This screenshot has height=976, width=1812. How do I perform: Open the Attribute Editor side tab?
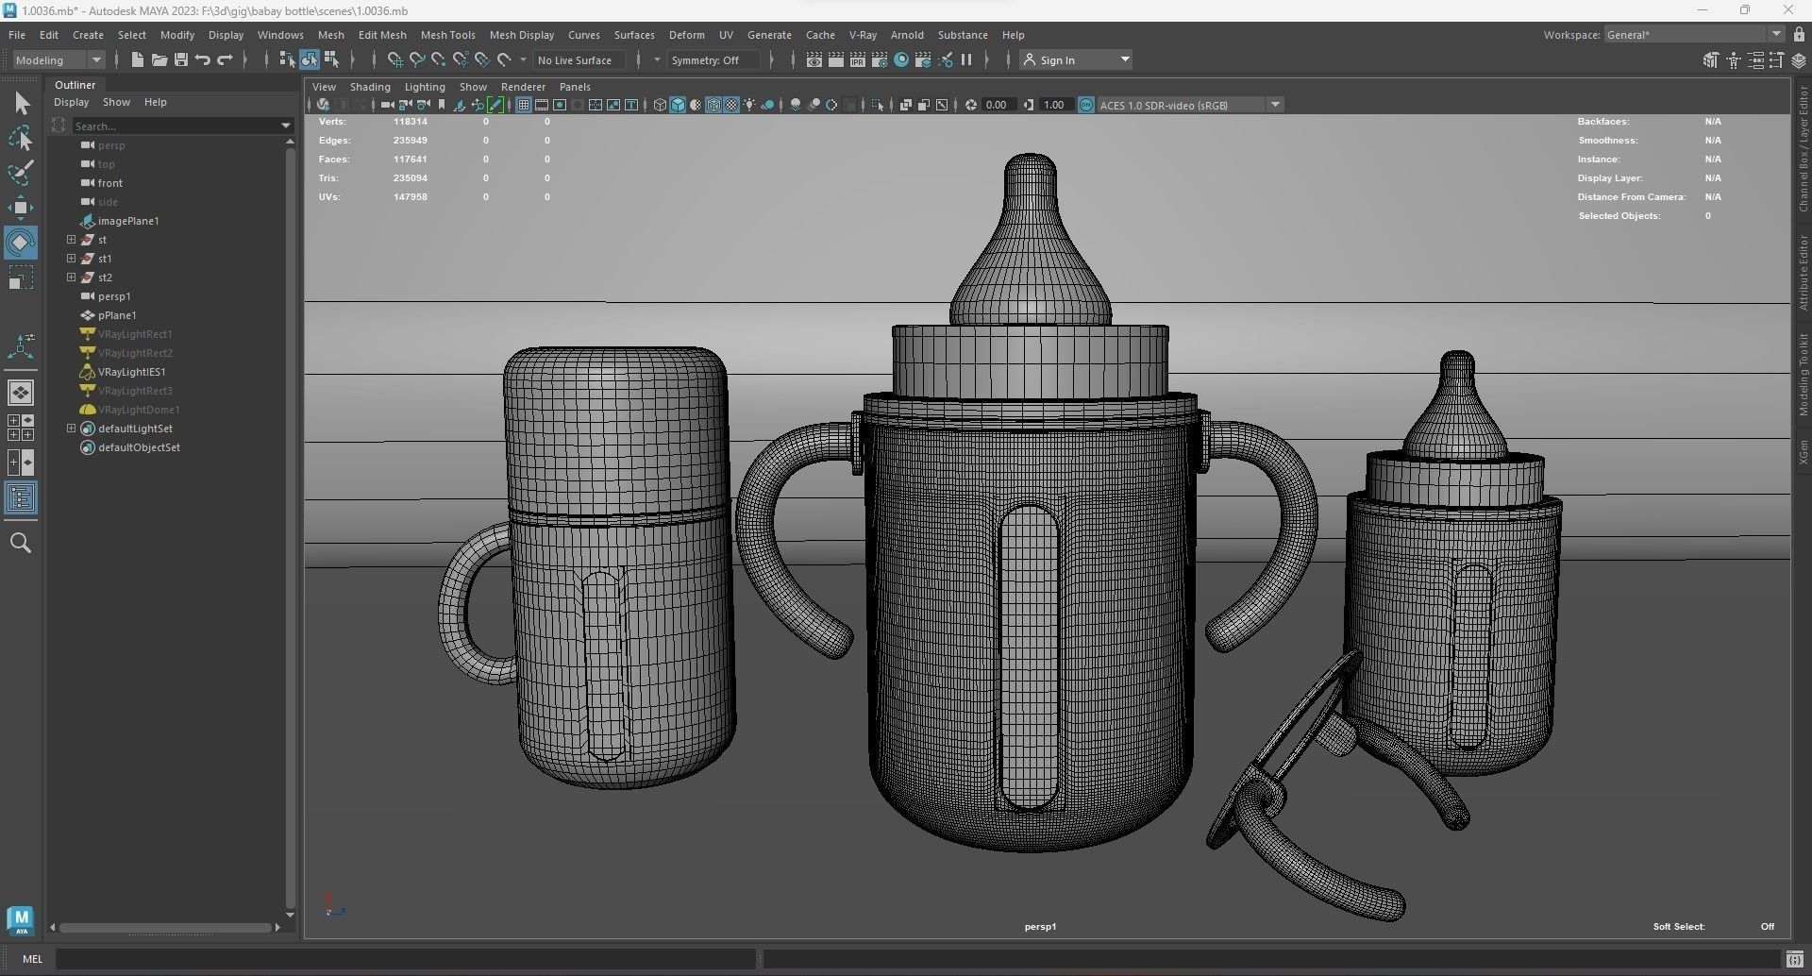(x=1803, y=272)
